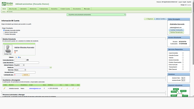194x109 pixels.
Task: Switch language to Español
Action: pos(189,2)
